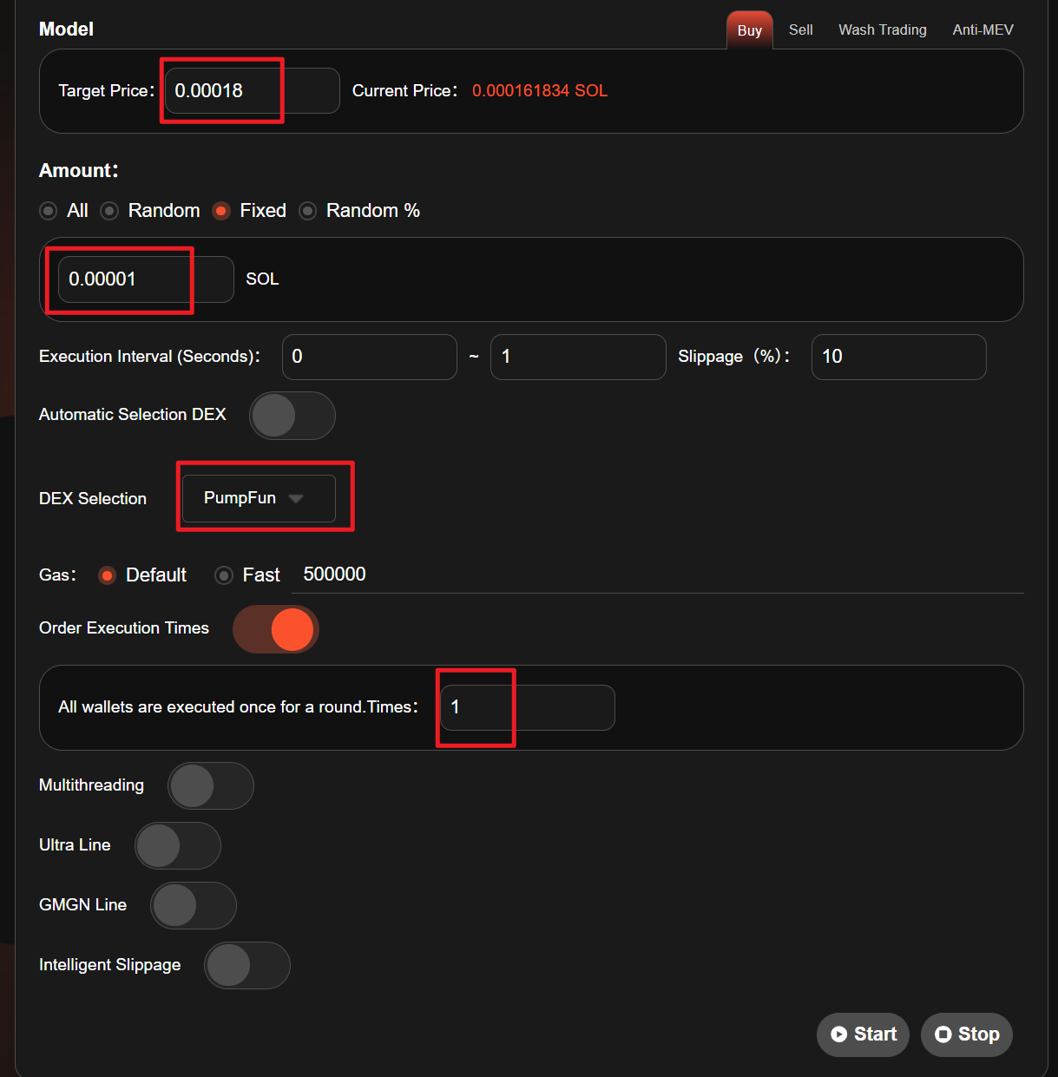Focus the Slippage percentage field
1058x1077 pixels.
click(x=897, y=357)
